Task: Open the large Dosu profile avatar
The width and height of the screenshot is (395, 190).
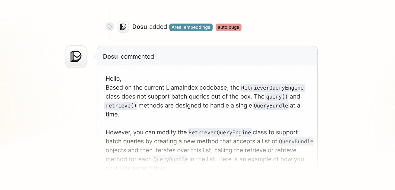Action: [x=76, y=57]
